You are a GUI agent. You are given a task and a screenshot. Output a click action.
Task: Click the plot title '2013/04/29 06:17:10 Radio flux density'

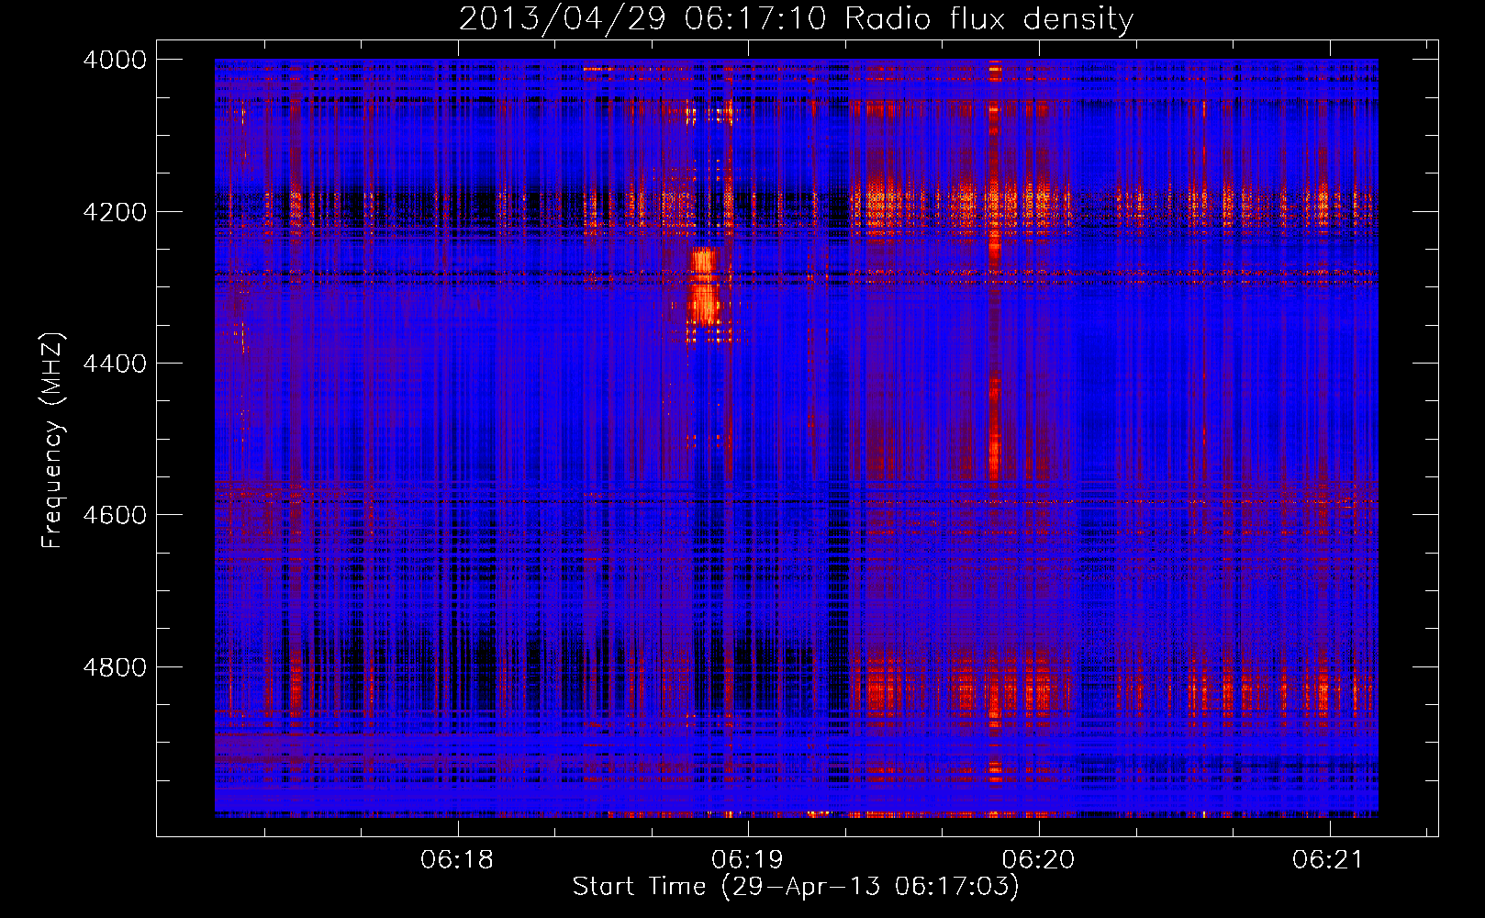[796, 18]
